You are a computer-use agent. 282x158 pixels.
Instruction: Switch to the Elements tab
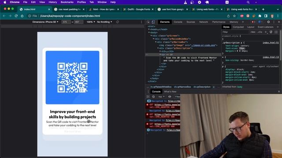coord(165,22)
